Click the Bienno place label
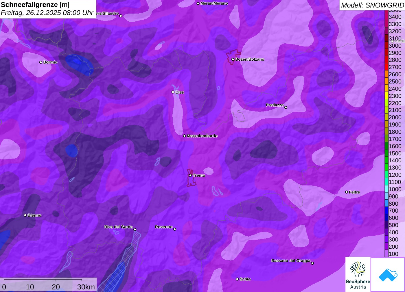The height and width of the screenshot is (292, 405). point(34,215)
